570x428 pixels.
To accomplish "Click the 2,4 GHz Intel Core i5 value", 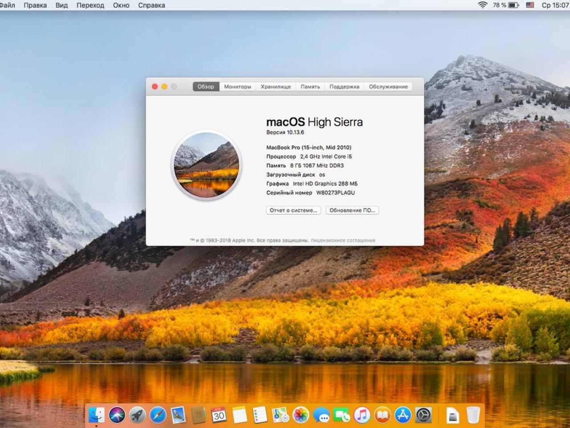I will coord(326,156).
